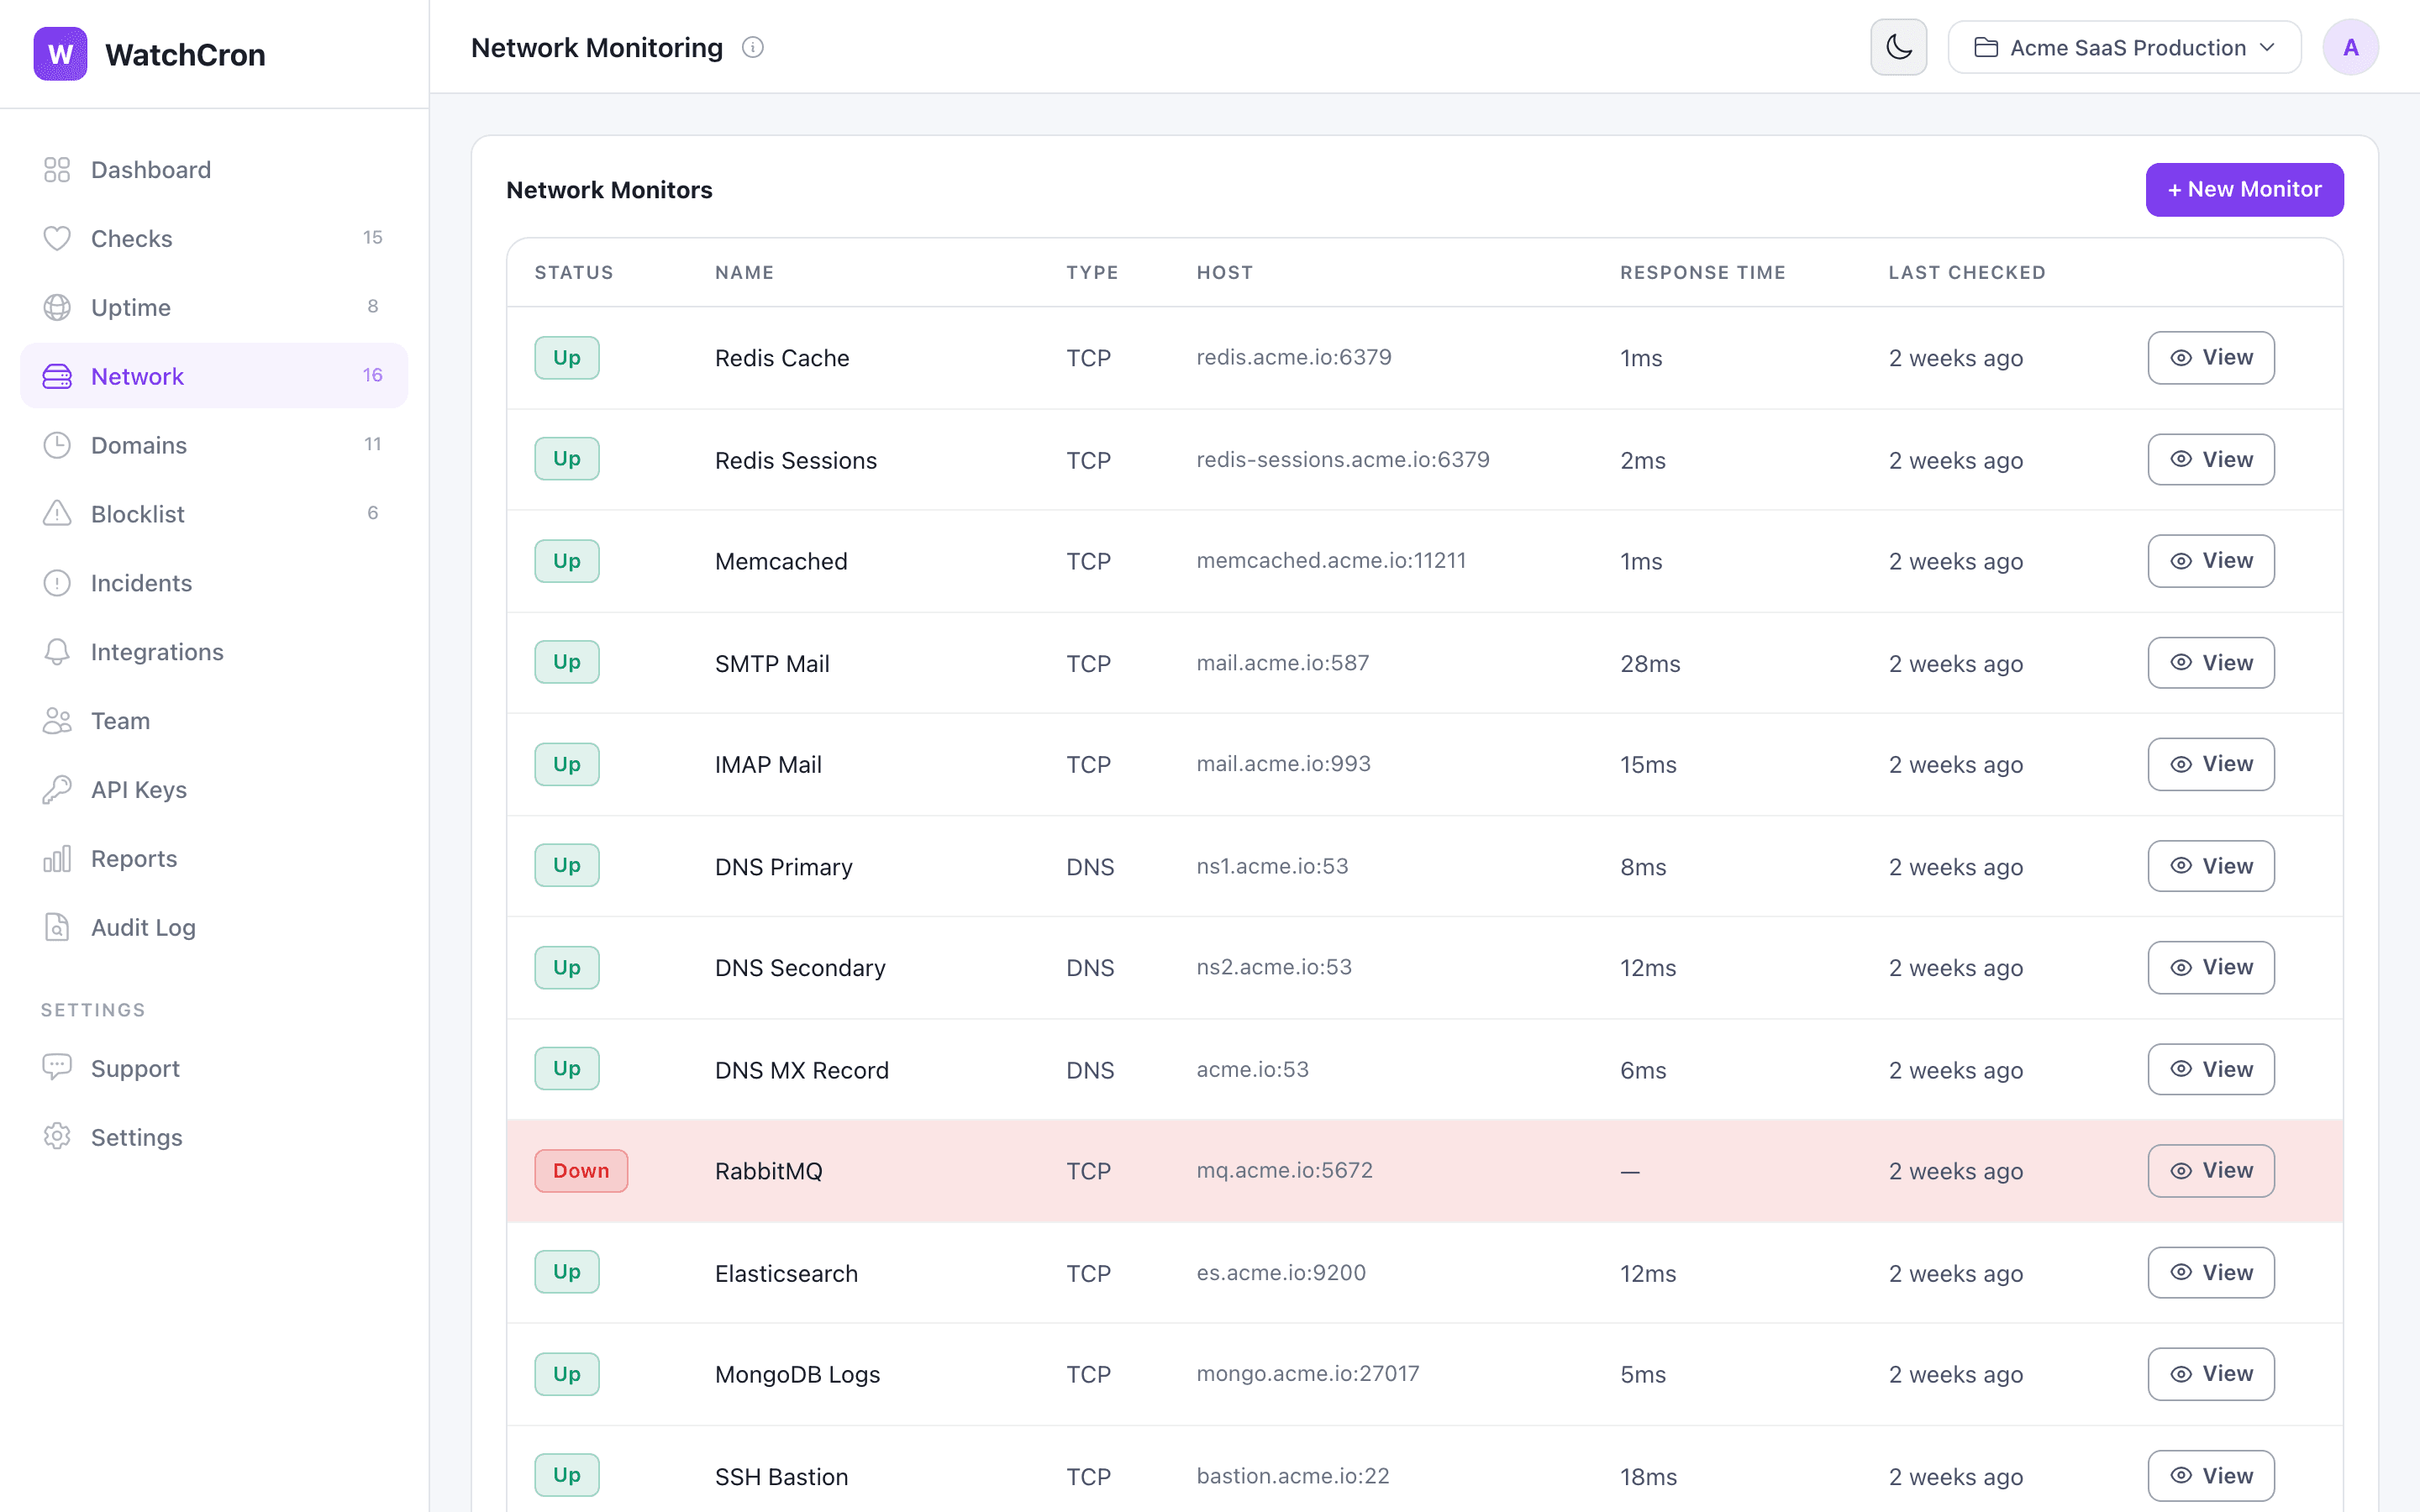This screenshot has height=1512, width=2420.
Task: View the Redis Sessions monitor
Action: coord(2211,460)
